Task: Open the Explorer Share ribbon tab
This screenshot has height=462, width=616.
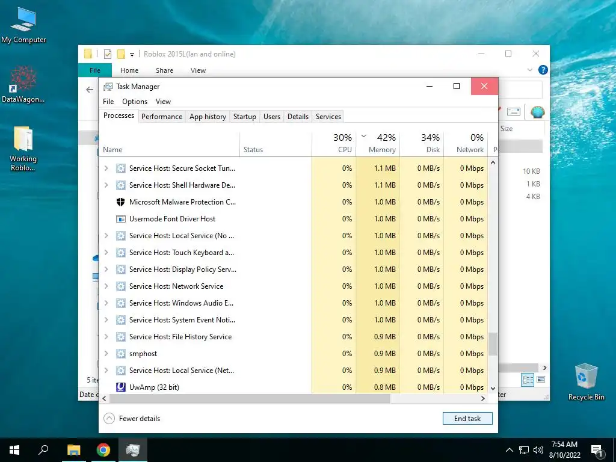Action: [x=164, y=70]
